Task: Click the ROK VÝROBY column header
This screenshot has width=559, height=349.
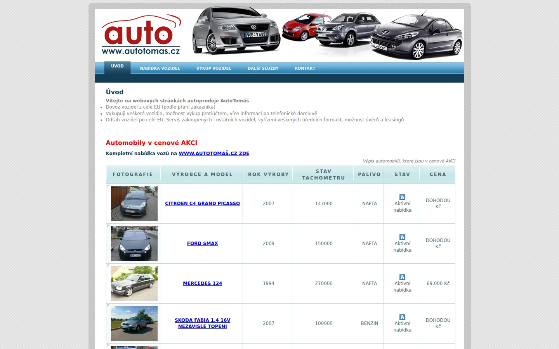Action: pyautogui.click(x=268, y=174)
